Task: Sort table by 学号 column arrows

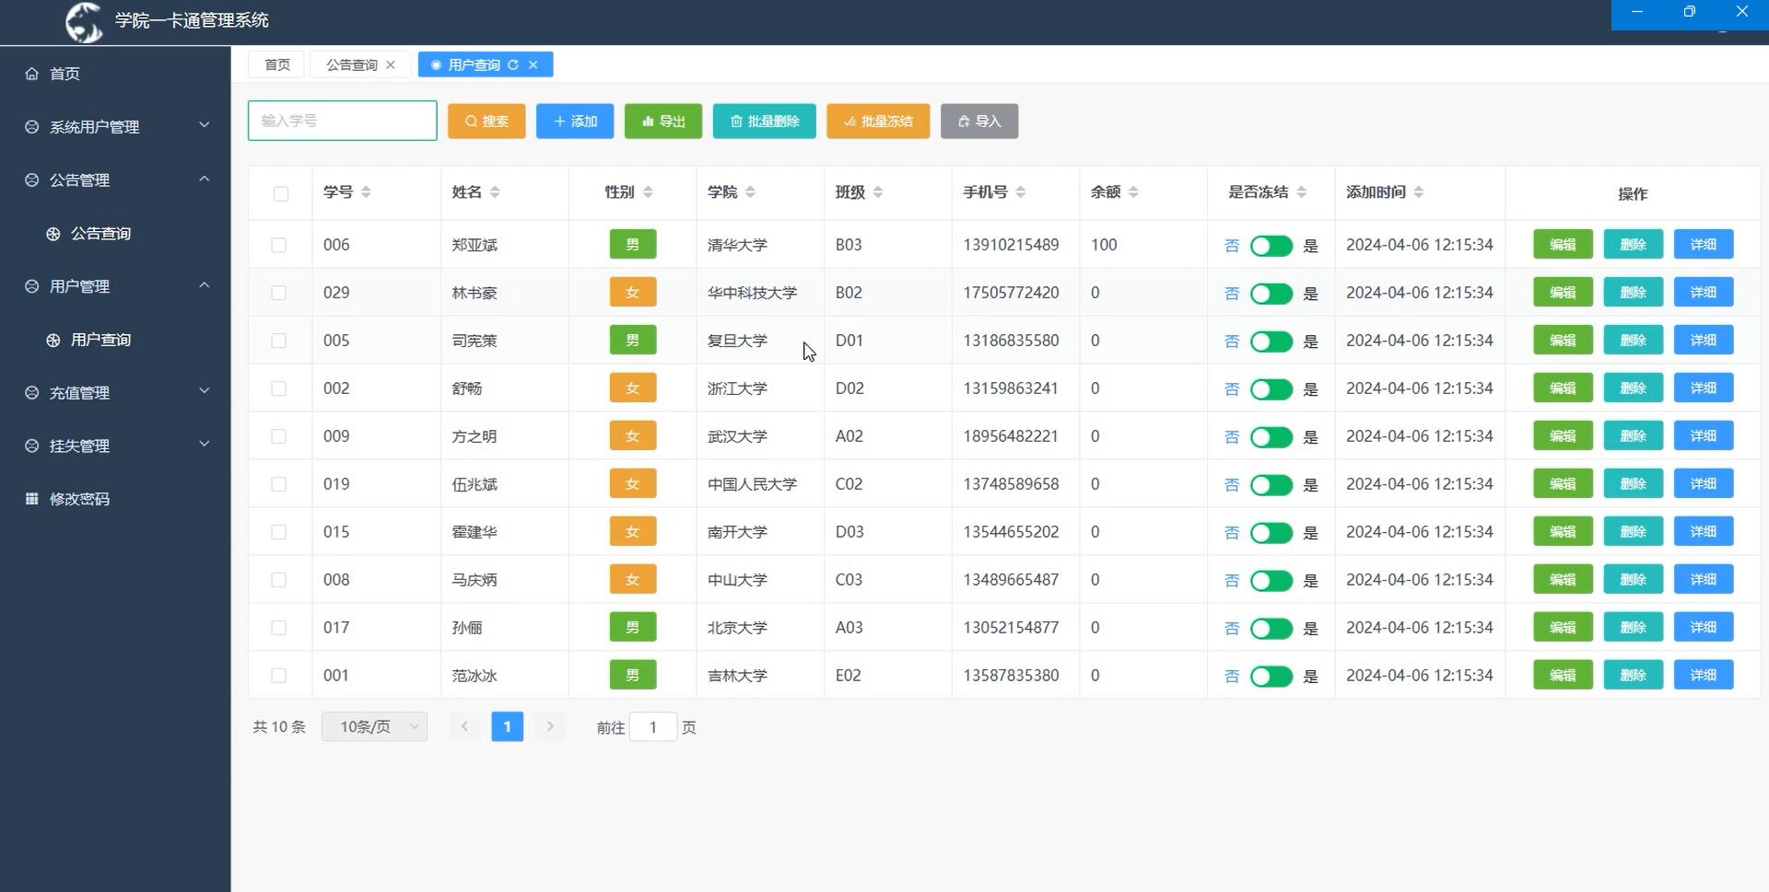Action: click(x=366, y=191)
